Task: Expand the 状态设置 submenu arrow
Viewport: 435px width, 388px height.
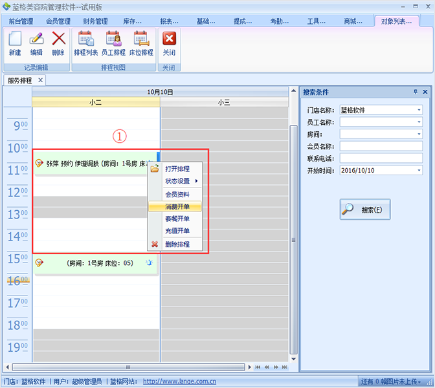Action: pyautogui.click(x=196, y=181)
